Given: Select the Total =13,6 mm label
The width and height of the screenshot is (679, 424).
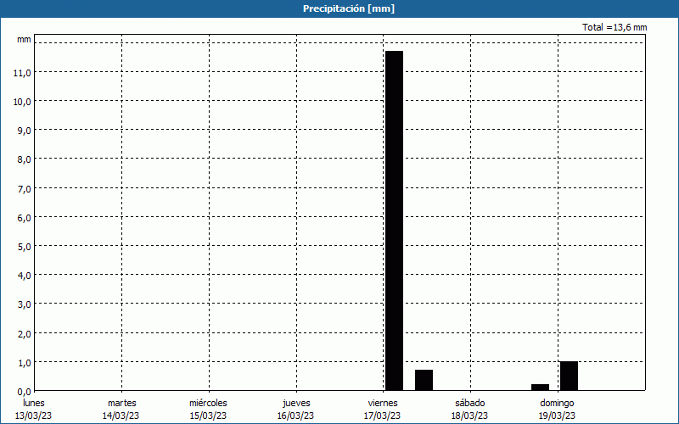Looking at the screenshot, I should point(614,27).
